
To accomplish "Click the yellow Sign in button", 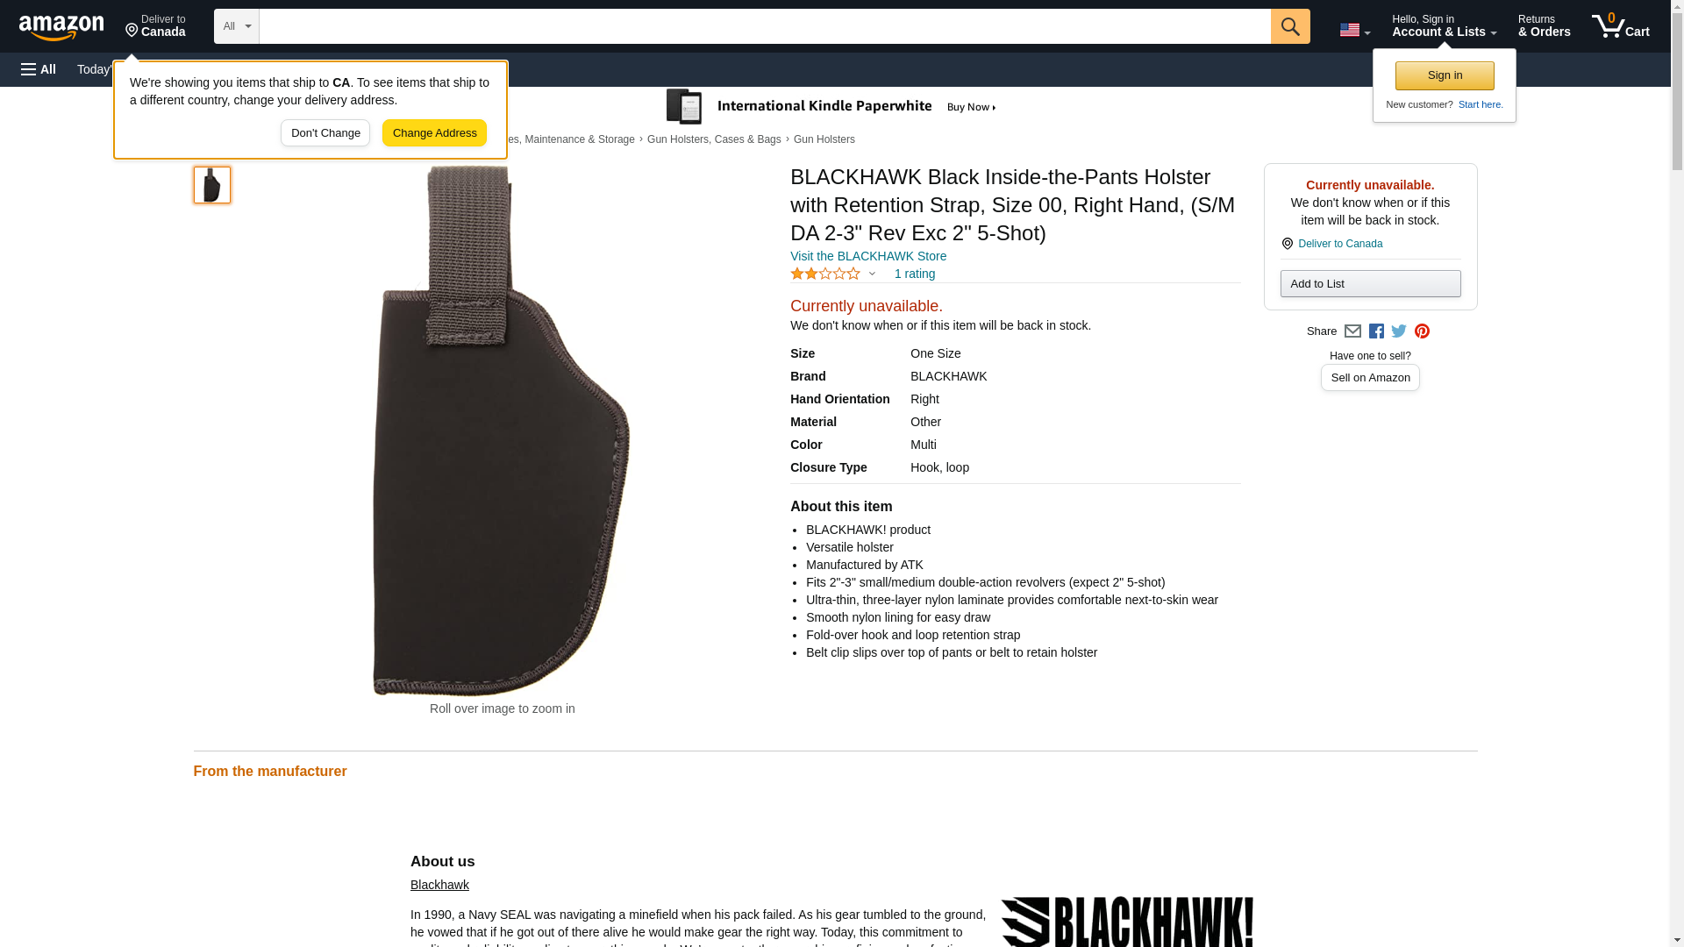I will coord(1445,75).
